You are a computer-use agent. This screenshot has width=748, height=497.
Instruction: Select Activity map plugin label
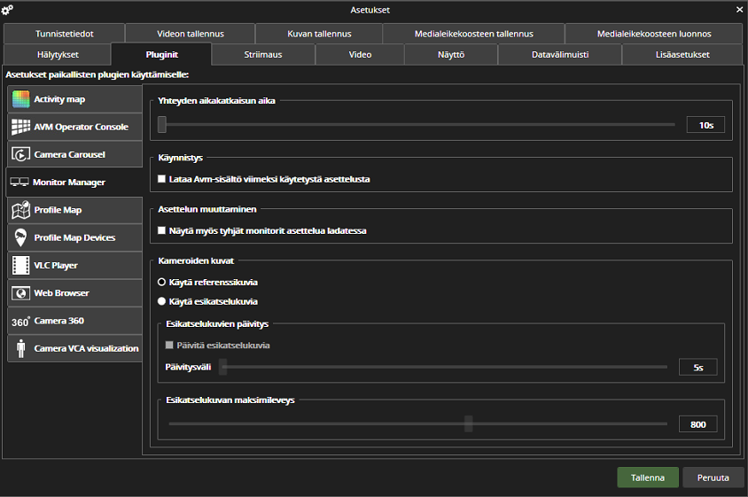tap(59, 99)
